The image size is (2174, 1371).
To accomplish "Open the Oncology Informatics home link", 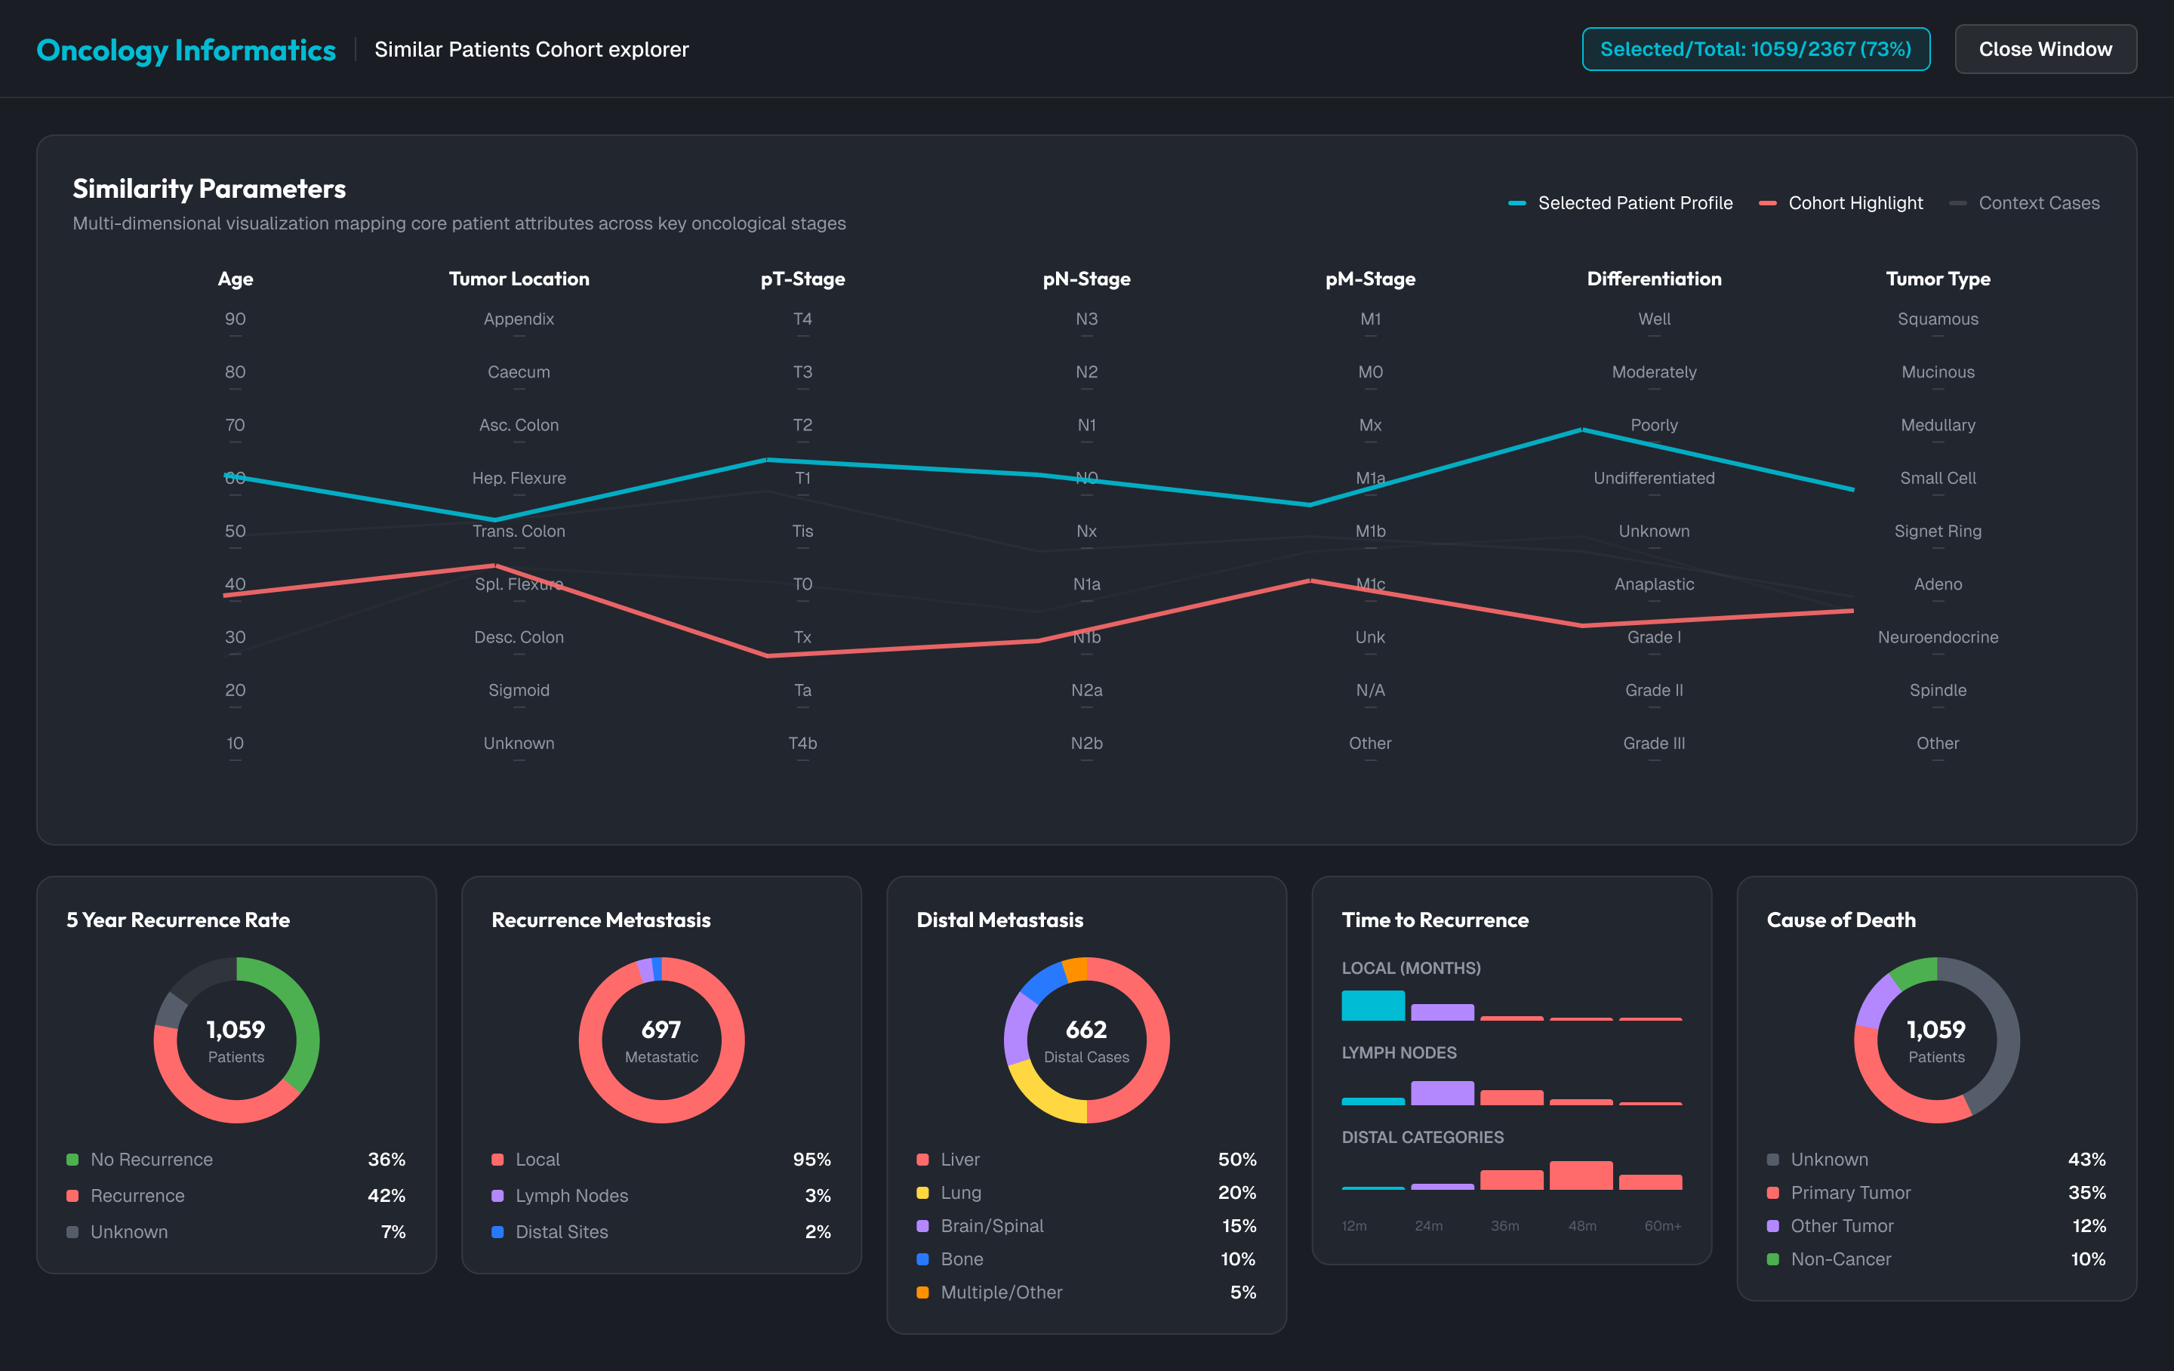I will click(186, 50).
